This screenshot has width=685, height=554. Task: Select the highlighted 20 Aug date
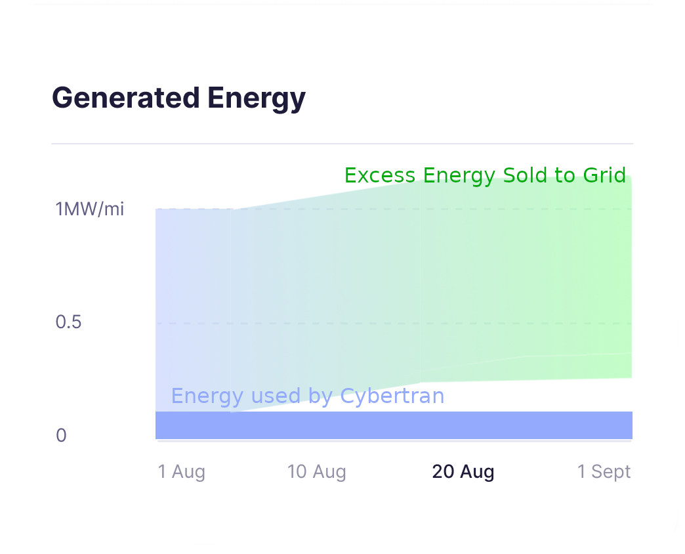tap(463, 471)
